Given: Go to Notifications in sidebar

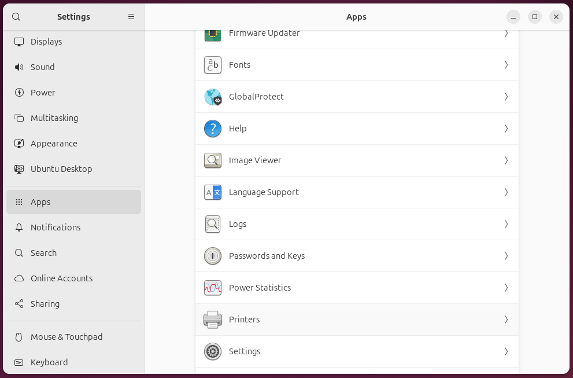Looking at the screenshot, I should tap(56, 227).
